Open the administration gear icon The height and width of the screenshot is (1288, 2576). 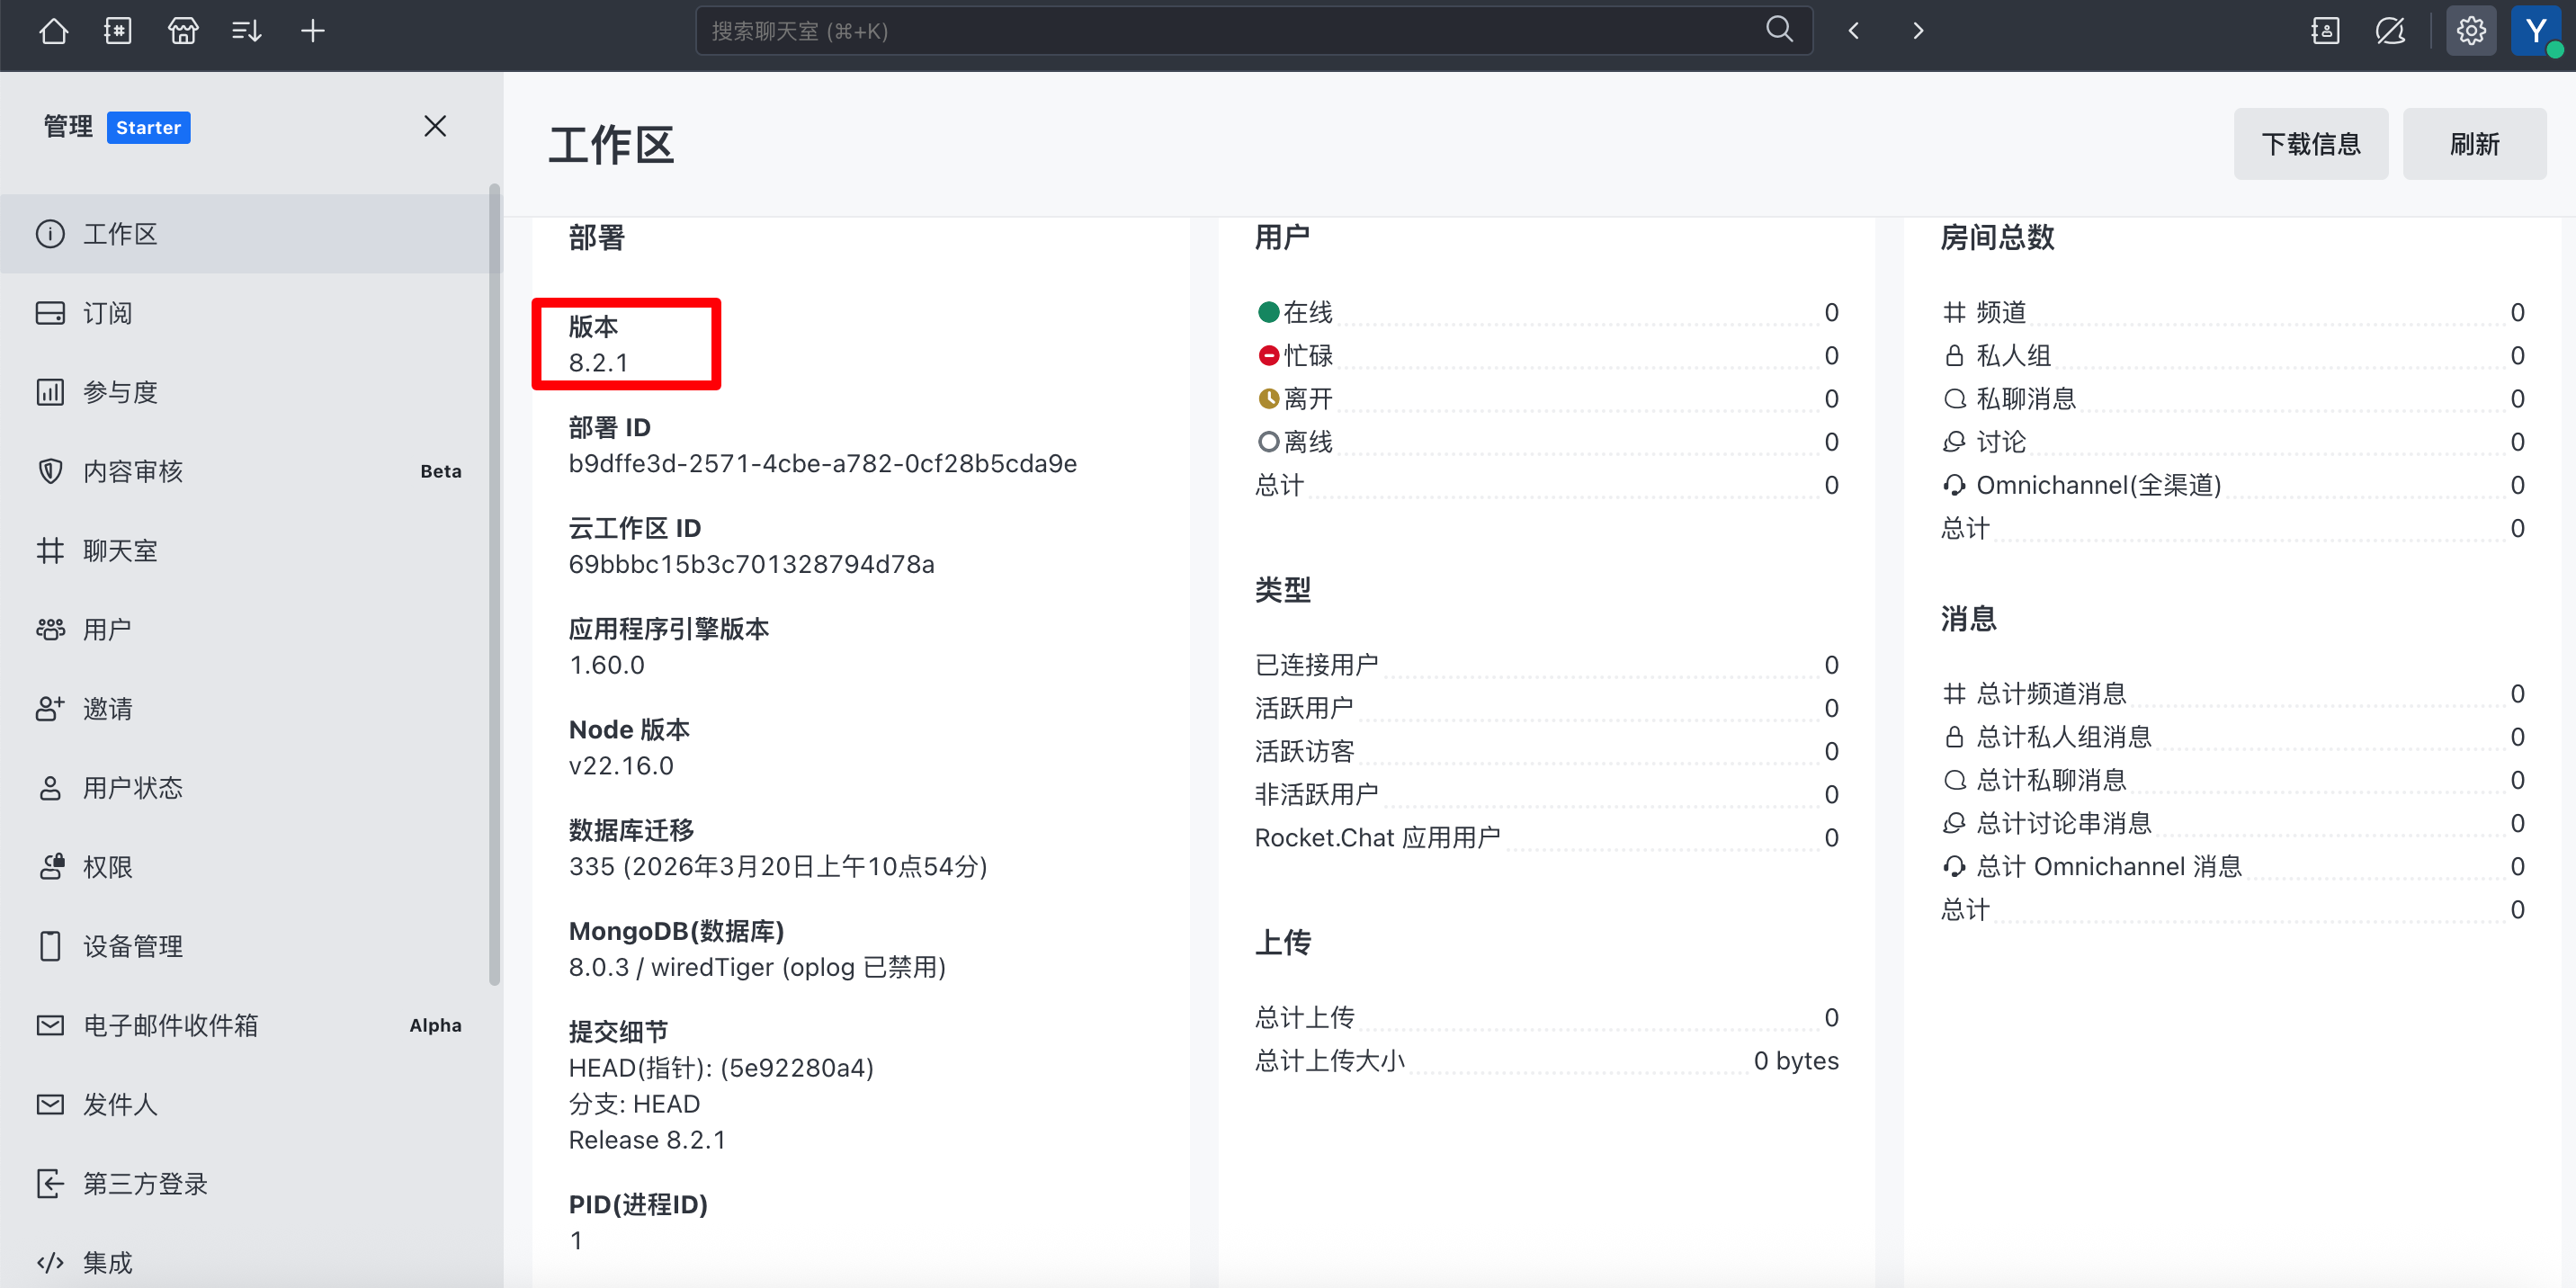pos(2470,31)
